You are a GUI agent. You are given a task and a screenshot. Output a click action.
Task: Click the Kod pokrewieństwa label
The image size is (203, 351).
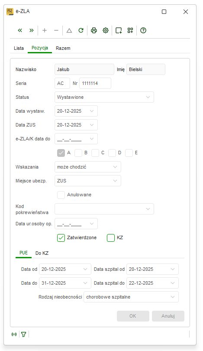32,210
